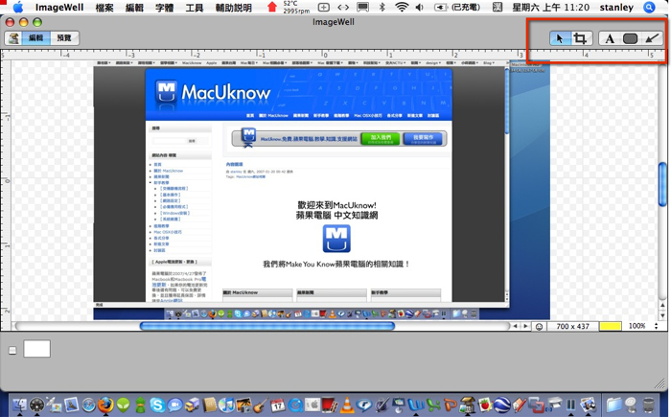671x417 pixels.
Task: Click the 700 x 437 size button
Action: point(572,326)
